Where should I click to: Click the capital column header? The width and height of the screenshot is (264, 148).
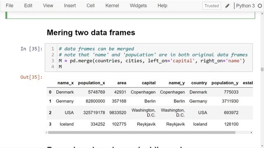pos(148,83)
